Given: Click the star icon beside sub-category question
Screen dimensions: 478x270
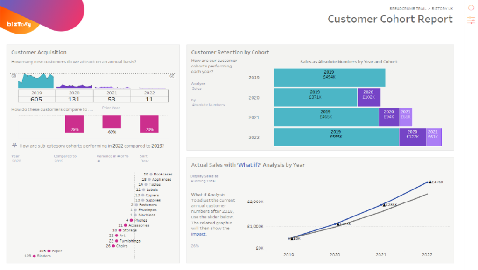Looking at the screenshot, I should click(14, 145).
